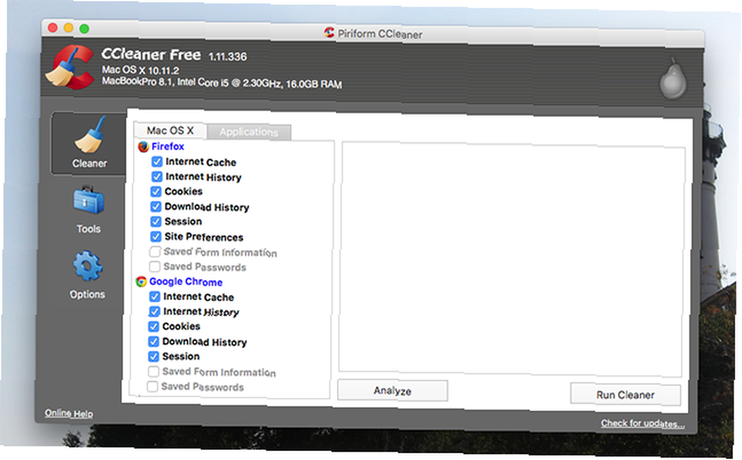Minimize the CCleaner window

(x=68, y=28)
